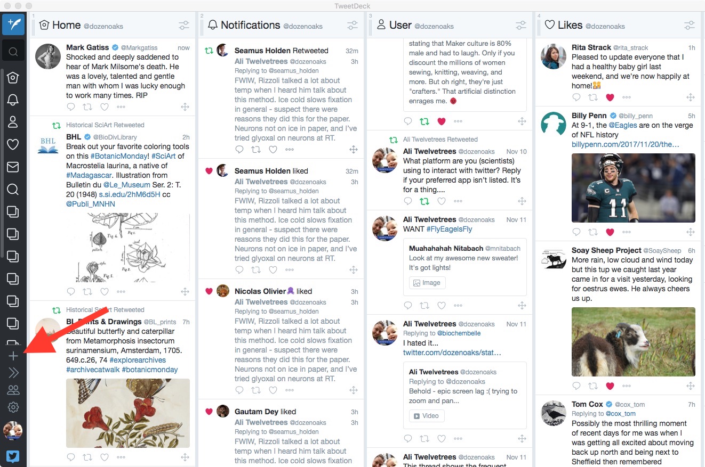The image size is (705, 467).
Task: Reply under the Nicolas Olivier liked notification
Action: point(239,390)
